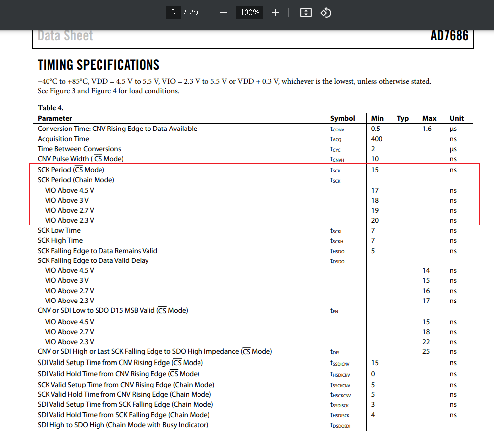Screen dimensions: 494x431
Task: Click the TIMING SPECIFICATIONS heading
Action: [99, 65]
